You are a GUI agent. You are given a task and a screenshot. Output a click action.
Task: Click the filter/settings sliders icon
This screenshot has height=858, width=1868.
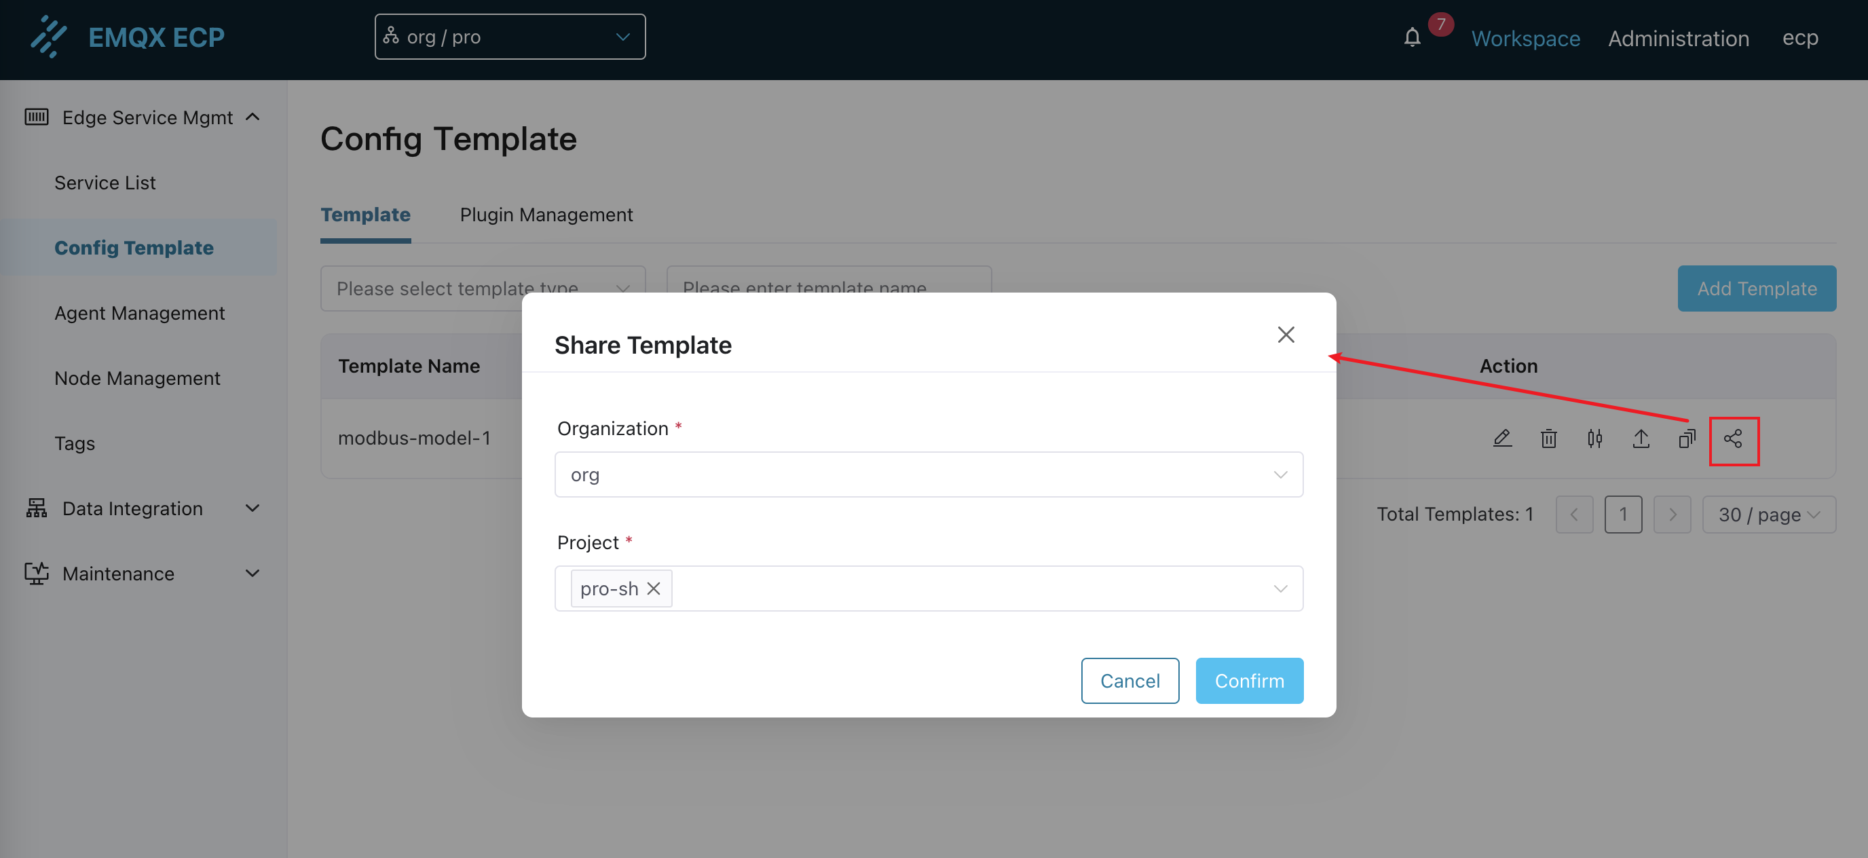tap(1595, 439)
